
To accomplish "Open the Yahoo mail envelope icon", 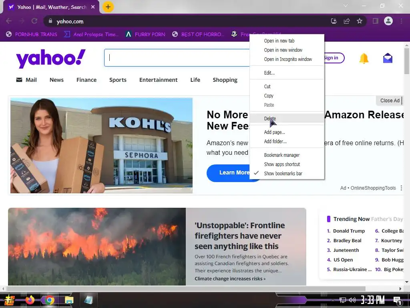I will pos(388,58).
